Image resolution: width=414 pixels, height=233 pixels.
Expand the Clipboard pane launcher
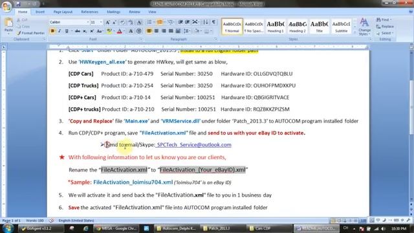point(44,39)
